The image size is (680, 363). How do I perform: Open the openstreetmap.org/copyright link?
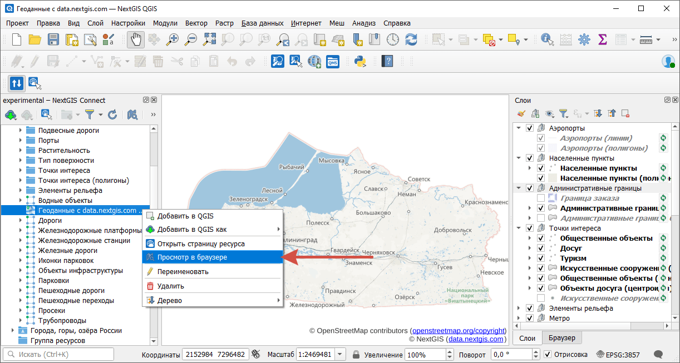tap(459, 331)
